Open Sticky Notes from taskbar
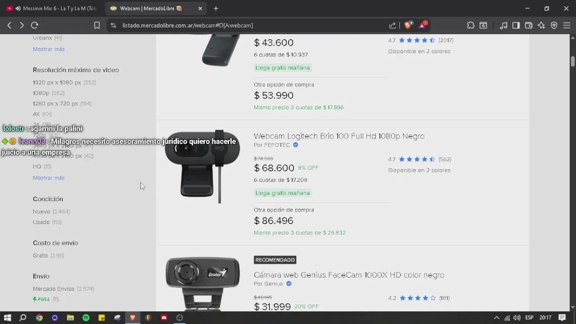This screenshot has width=576, height=324. [102, 318]
